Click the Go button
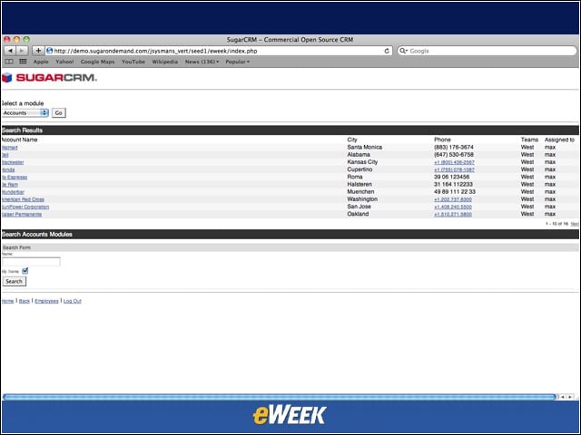581x435 pixels. [x=58, y=112]
